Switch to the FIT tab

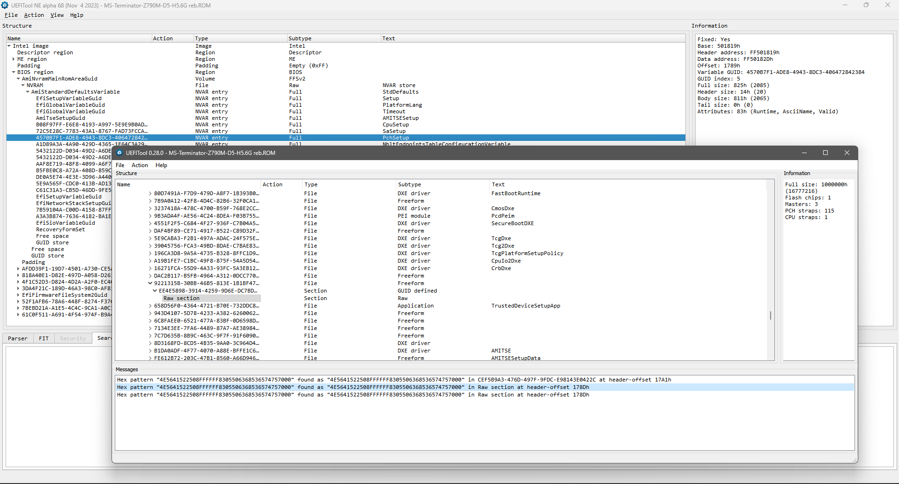[44, 338]
